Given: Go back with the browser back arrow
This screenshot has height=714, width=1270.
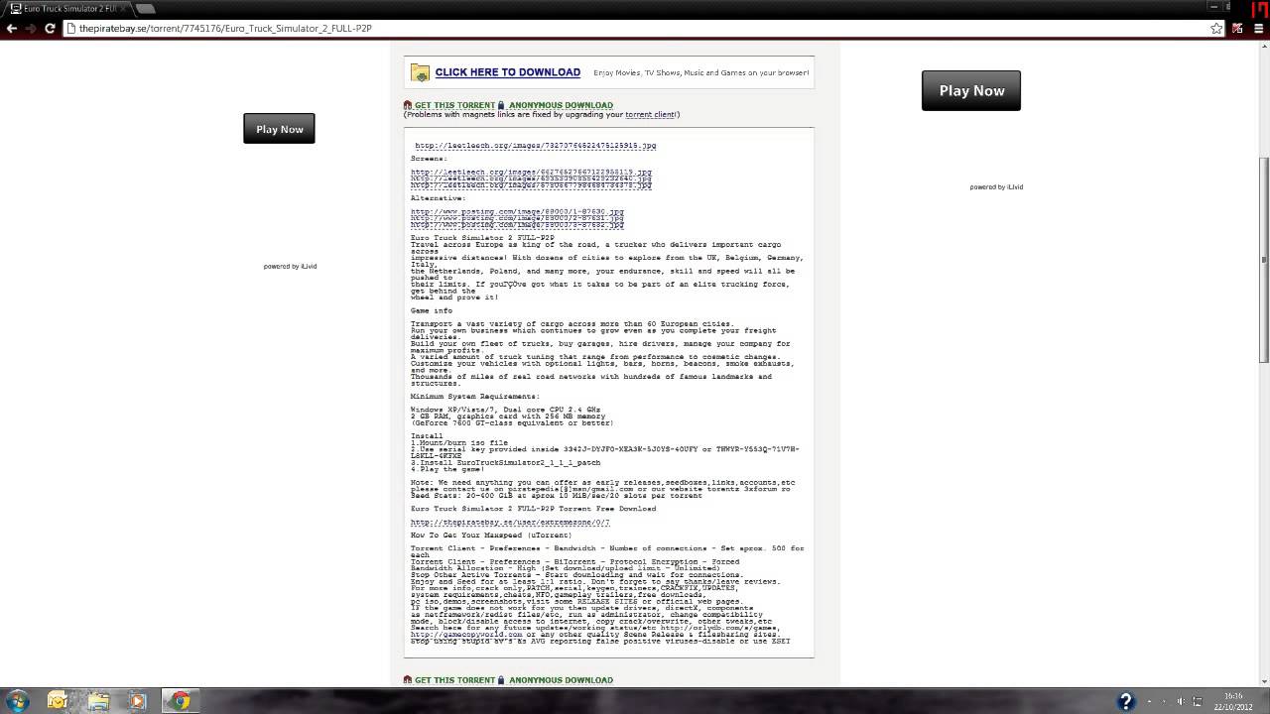Looking at the screenshot, I should tap(12, 29).
